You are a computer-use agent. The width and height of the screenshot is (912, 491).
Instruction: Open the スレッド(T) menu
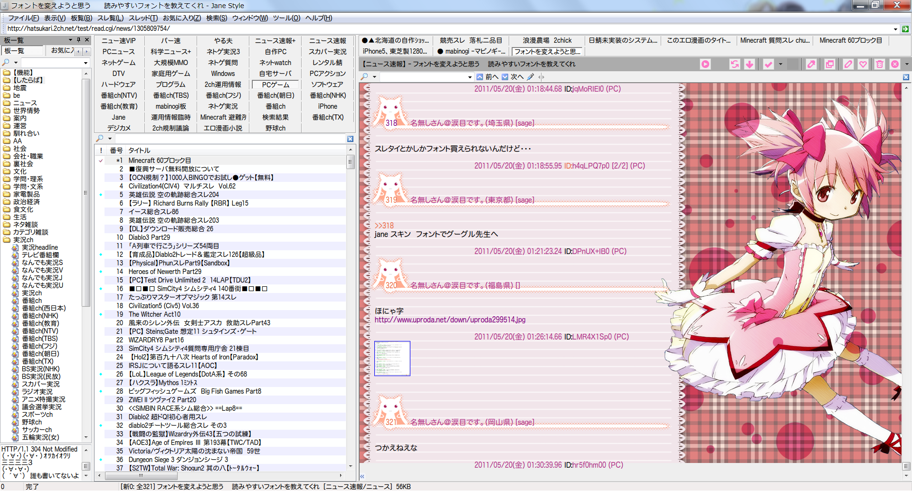(x=143, y=18)
